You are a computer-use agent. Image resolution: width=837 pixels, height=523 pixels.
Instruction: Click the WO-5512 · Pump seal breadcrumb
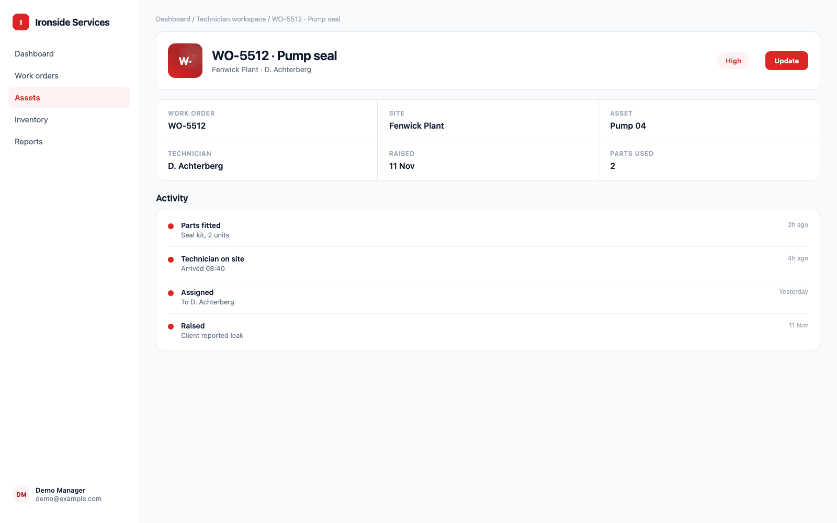click(306, 19)
